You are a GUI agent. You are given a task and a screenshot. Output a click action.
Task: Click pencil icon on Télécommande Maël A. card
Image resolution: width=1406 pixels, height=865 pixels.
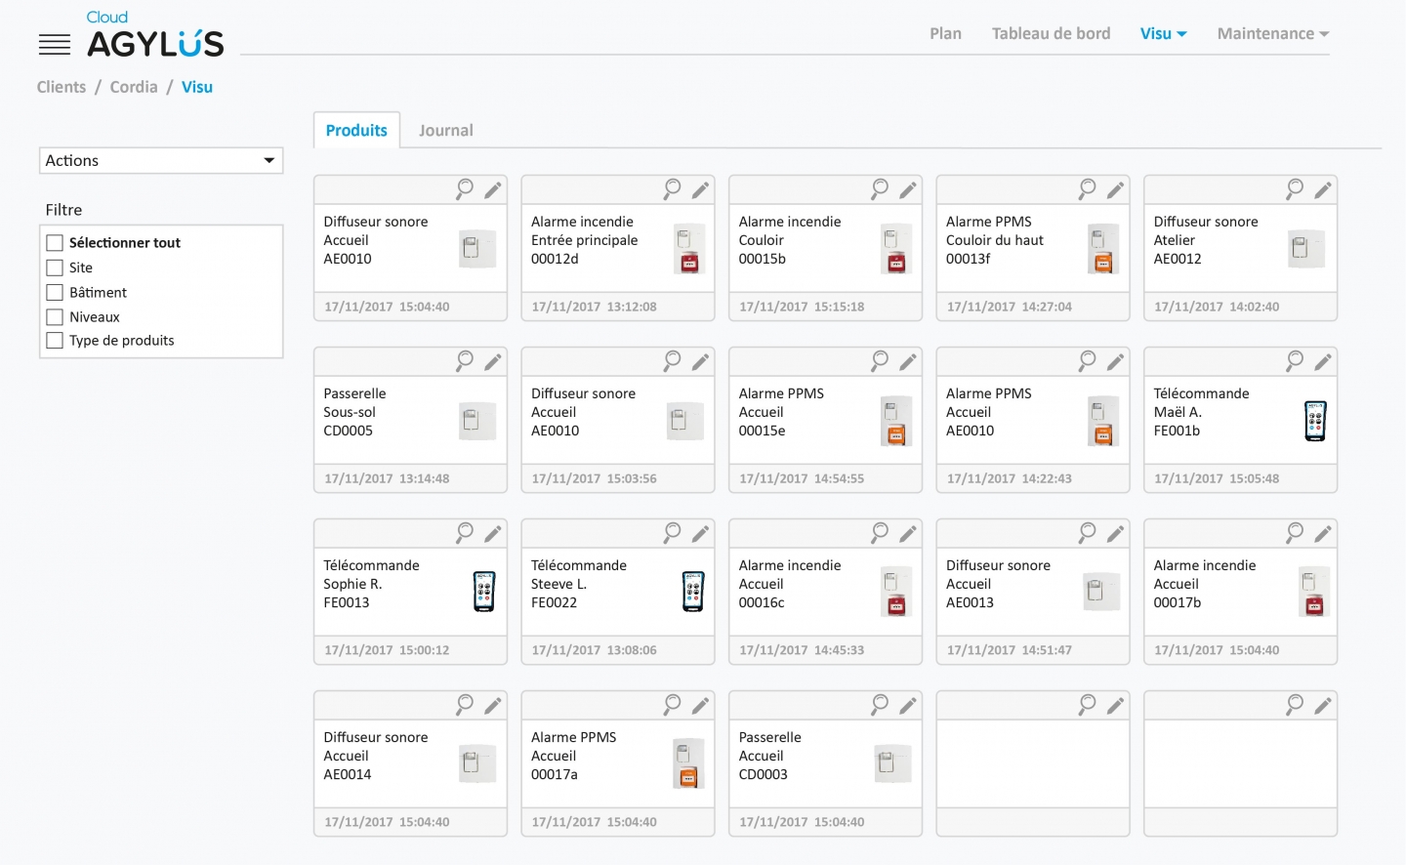[x=1323, y=361]
